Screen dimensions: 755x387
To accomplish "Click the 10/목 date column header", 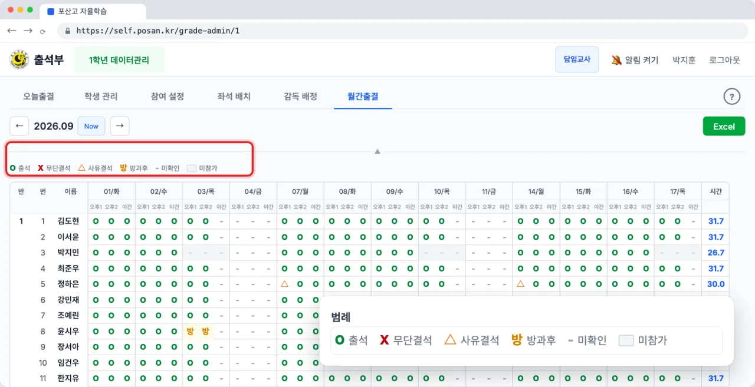I will [442, 191].
